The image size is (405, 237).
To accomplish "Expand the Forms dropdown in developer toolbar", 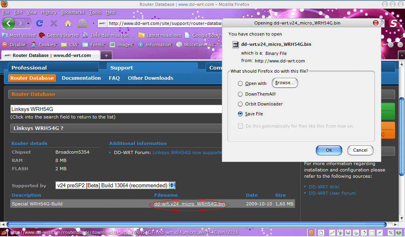I will click(x=97, y=45).
